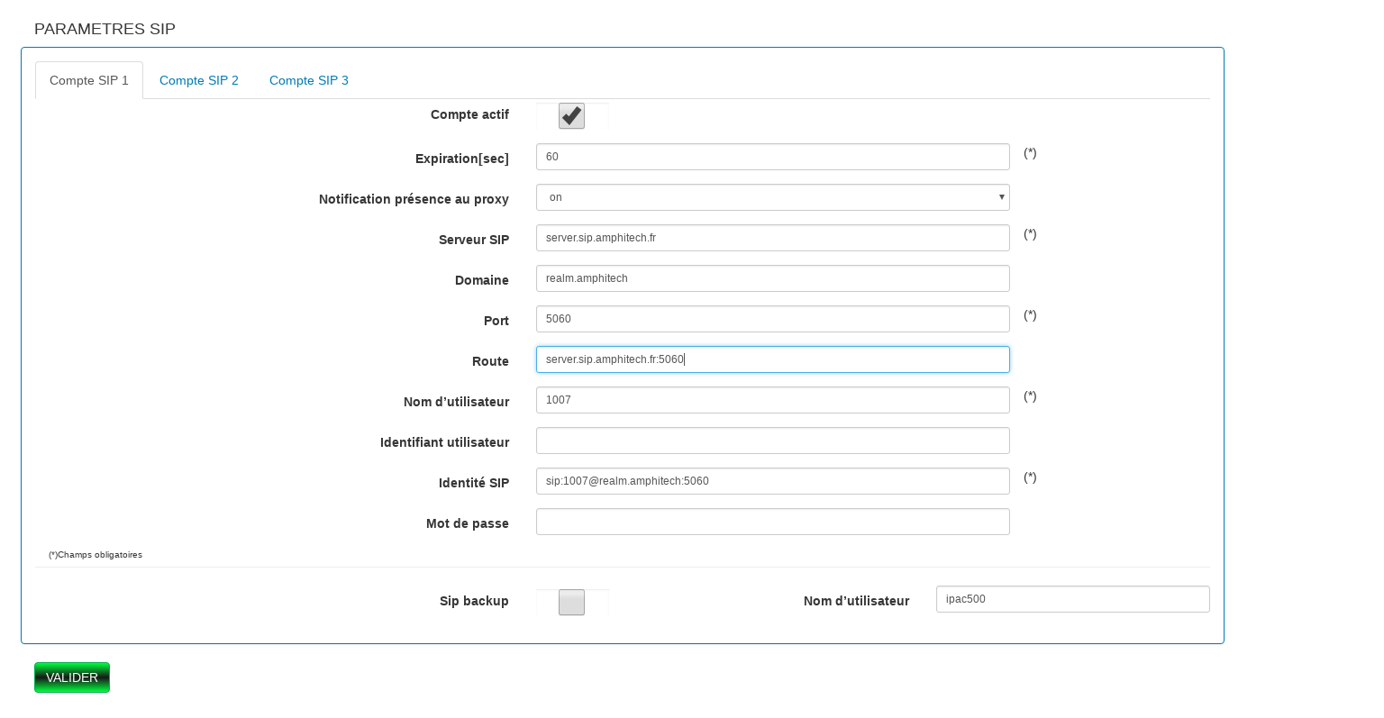This screenshot has width=1384, height=718.
Task: Switch to Compte SIP 2 tab
Action: [198, 80]
